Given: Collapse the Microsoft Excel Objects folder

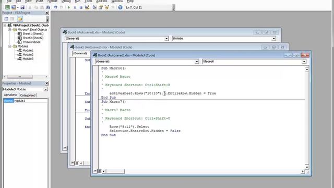Looking at the screenshot, I should 10,29.
